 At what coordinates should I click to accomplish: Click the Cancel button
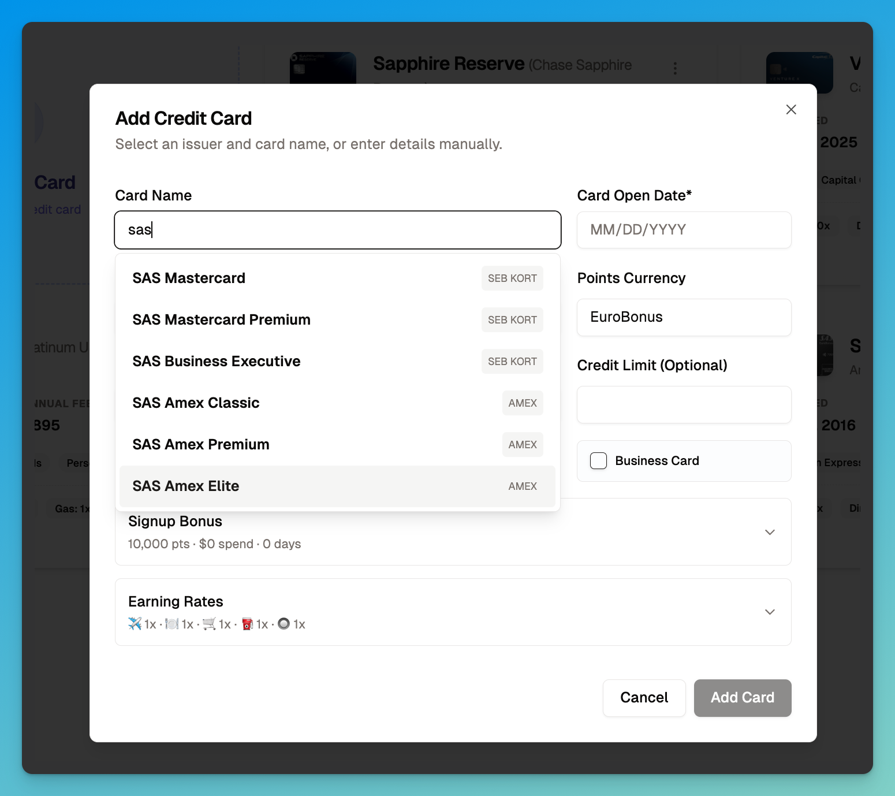(x=644, y=698)
